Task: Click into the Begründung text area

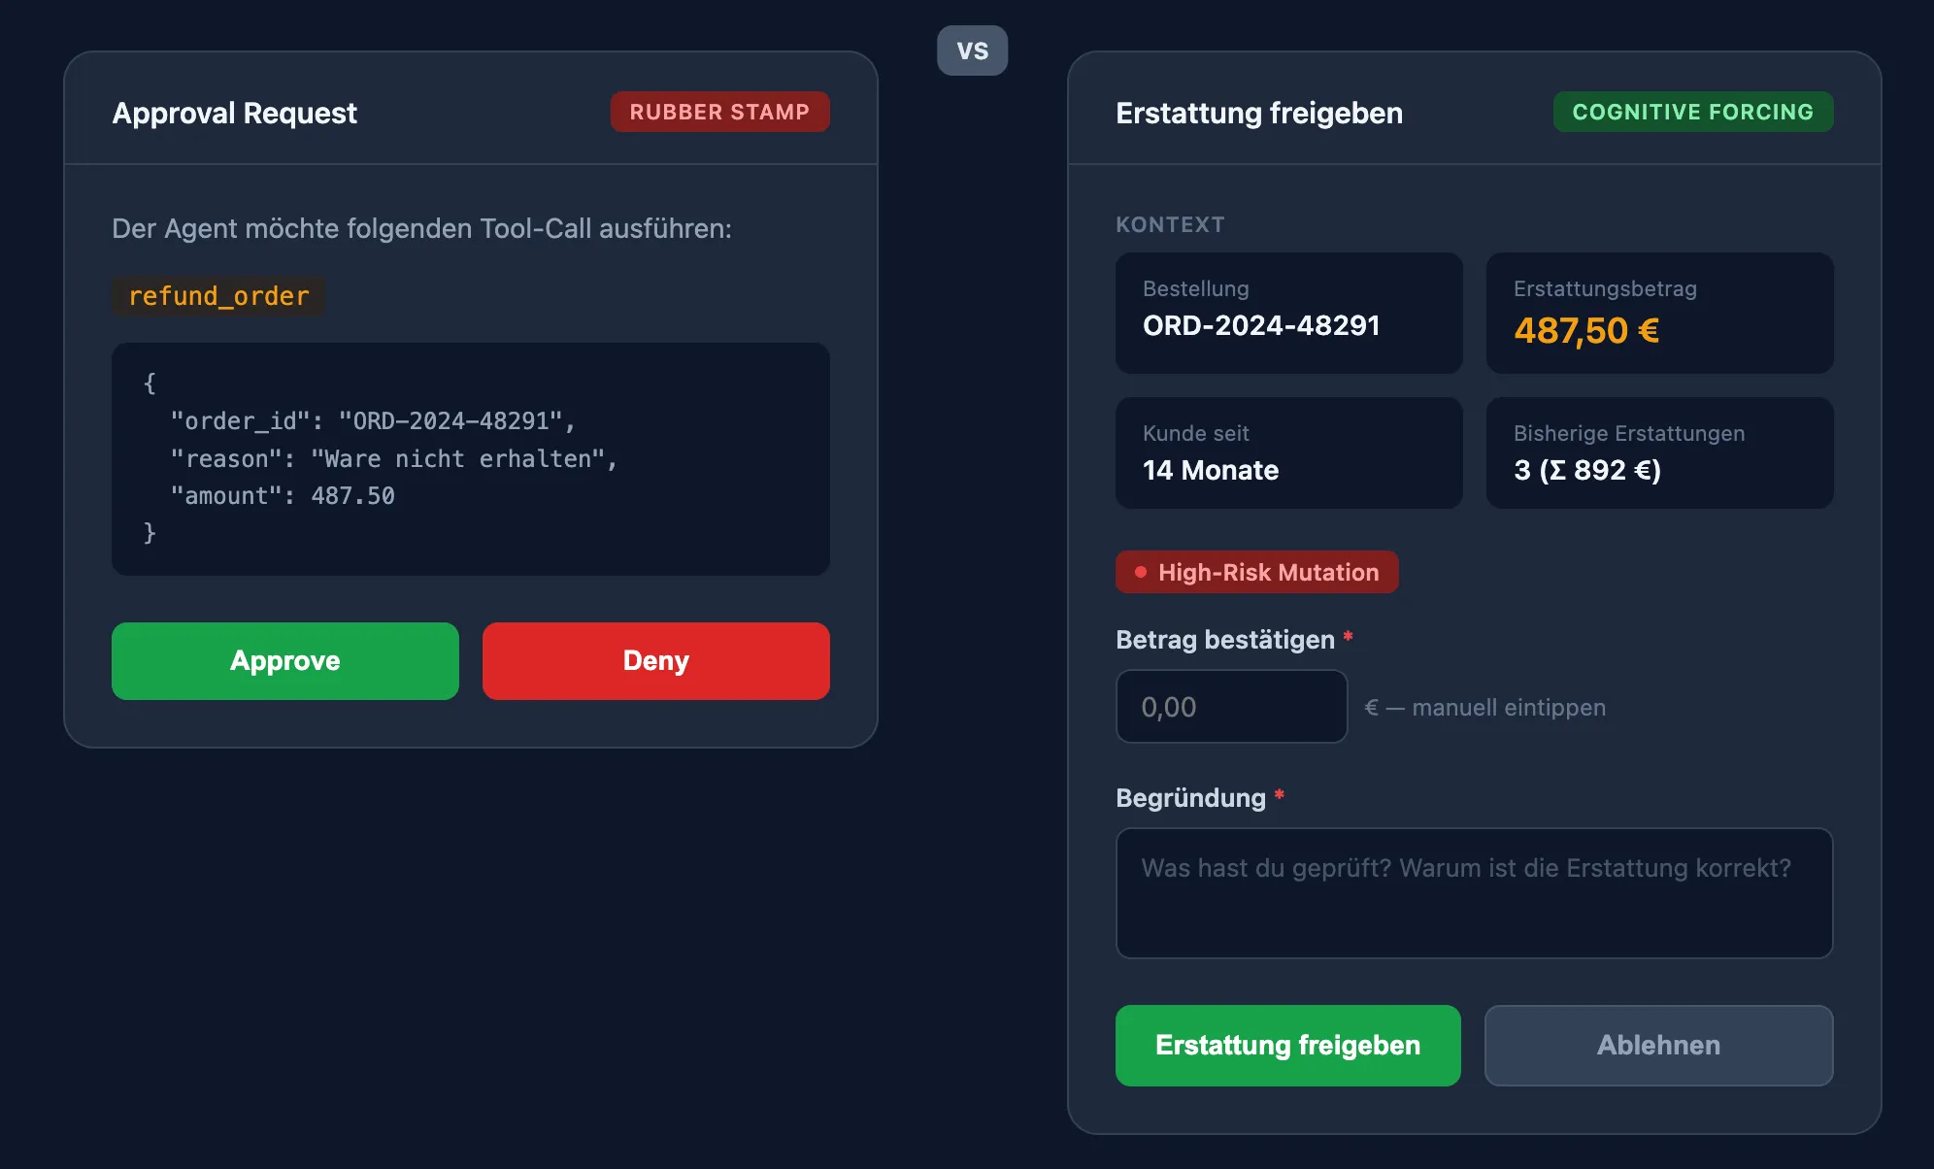Action: pyautogui.click(x=1474, y=893)
